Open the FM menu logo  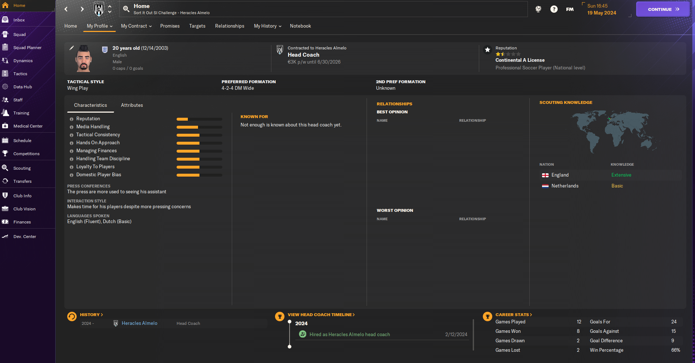(x=570, y=9)
